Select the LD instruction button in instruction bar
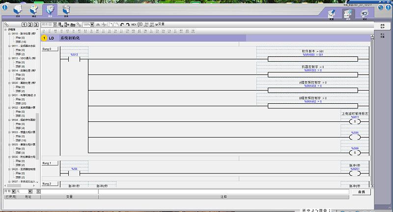Viewport: 393px width, 212px height. pos(44,31)
